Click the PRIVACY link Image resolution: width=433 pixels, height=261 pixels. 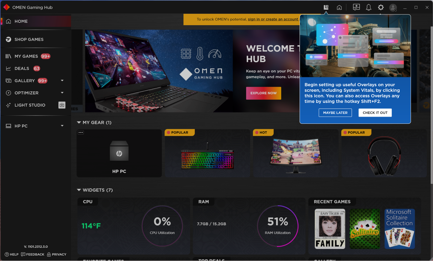tap(56, 255)
